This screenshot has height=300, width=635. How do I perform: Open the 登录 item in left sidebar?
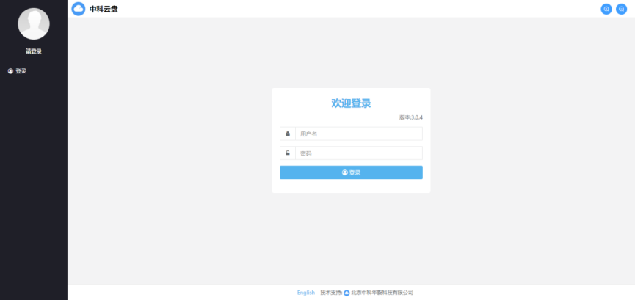(x=21, y=71)
